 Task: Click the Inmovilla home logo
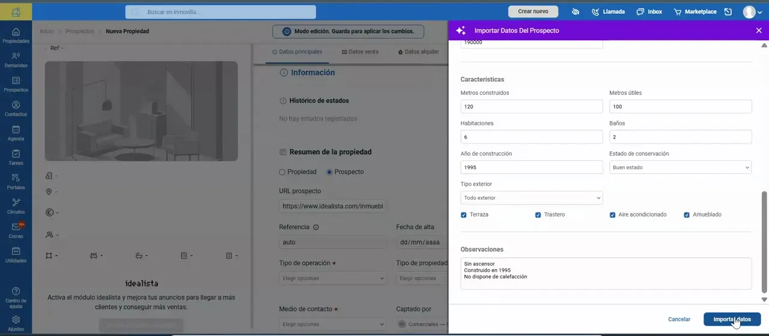16,11
